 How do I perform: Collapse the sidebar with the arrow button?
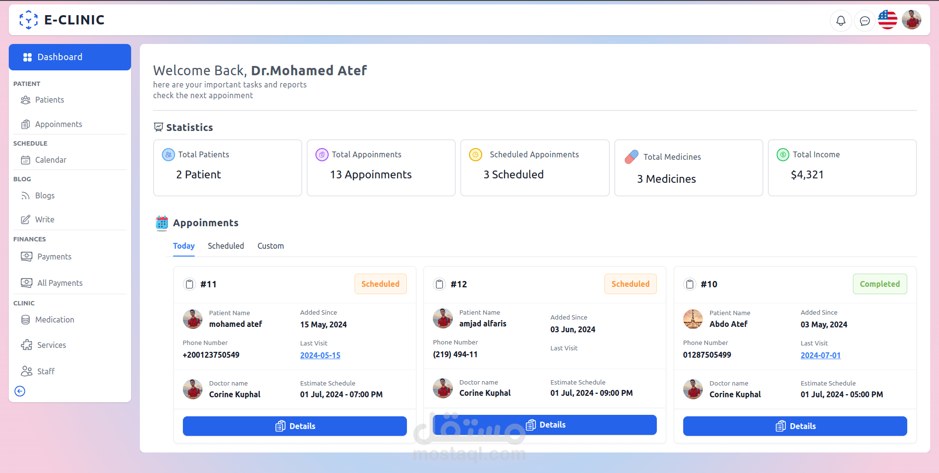[x=20, y=391]
